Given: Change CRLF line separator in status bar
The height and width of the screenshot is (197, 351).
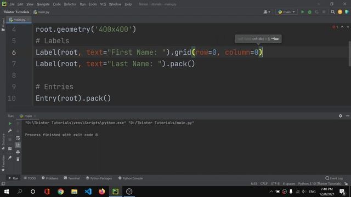Looking at the screenshot, I should click(x=264, y=184).
